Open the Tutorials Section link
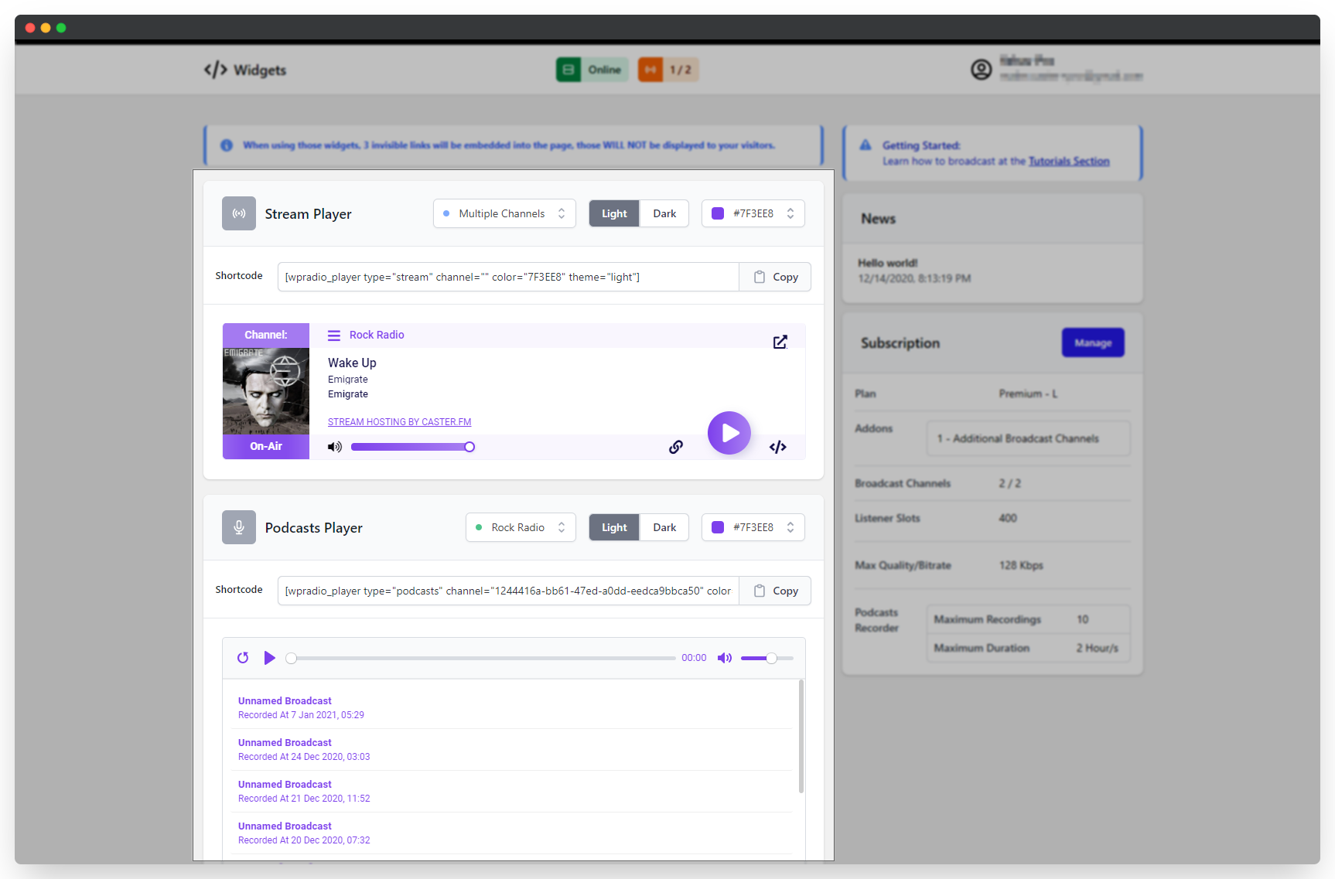The height and width of the screenshot is (879, 1335). click(x=1069, y=161)
